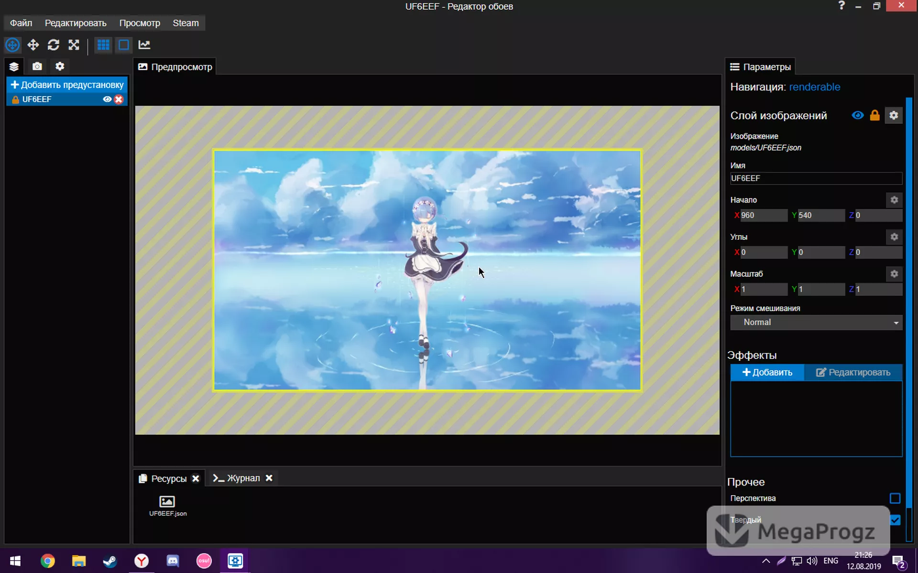918x573 pixels.
Task: Open gear options for Масштаб
Action: pos(894,274)
